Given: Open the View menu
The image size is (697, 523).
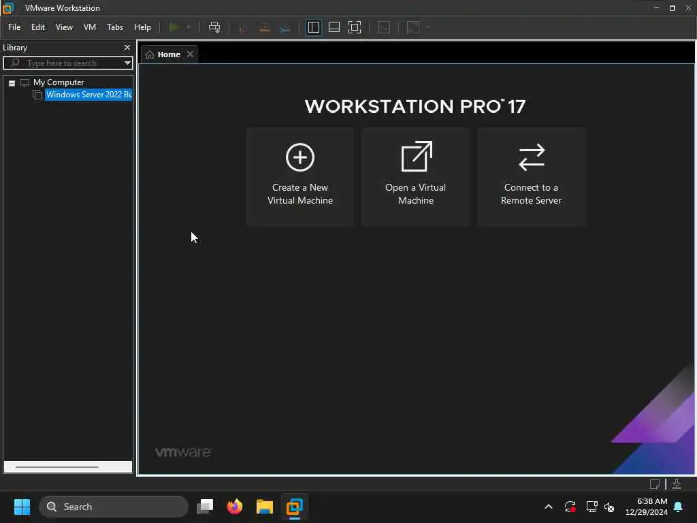Looking at the screenshot, I should tap(64, 27).
